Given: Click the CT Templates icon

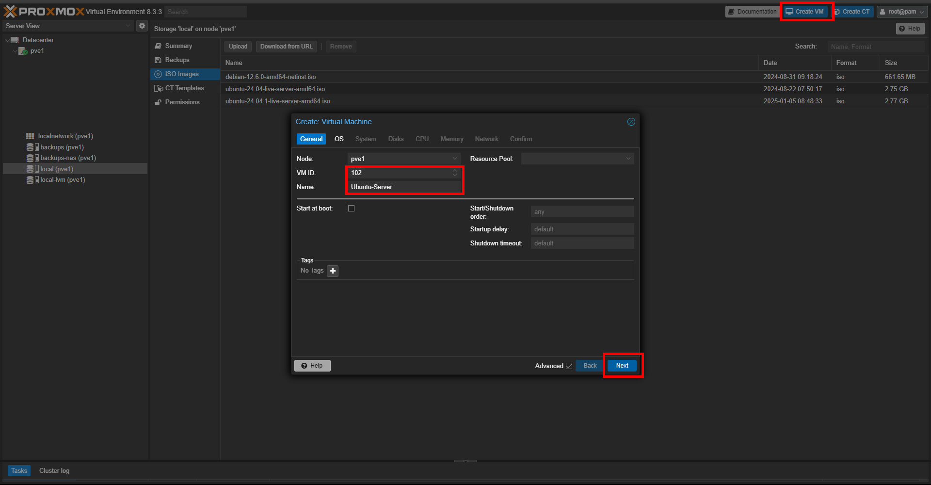Looking at the screenshot, I should (158, 88).
